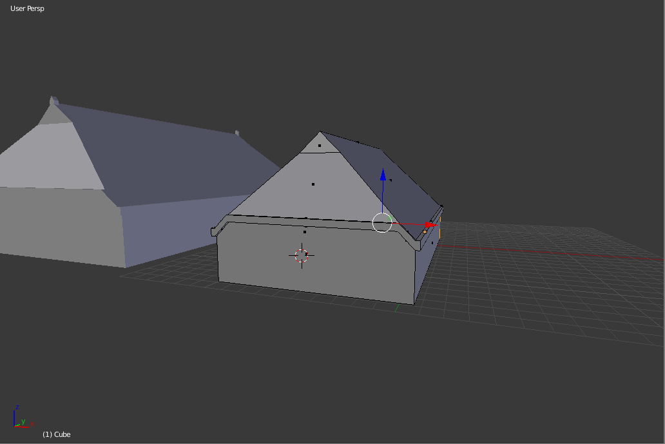Click the 3D cursor crosshair on front wall
The width and height of the screenshot is (665, 444).
click(302, 256)
